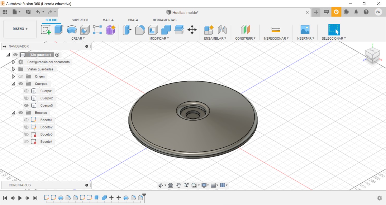Select the SOLIDO tab
This screenshot has height=205, width=386.
51,20
